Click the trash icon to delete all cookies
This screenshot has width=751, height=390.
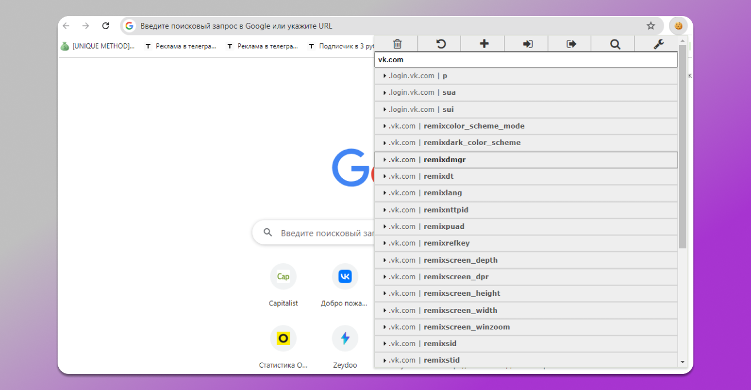[397, 44]
